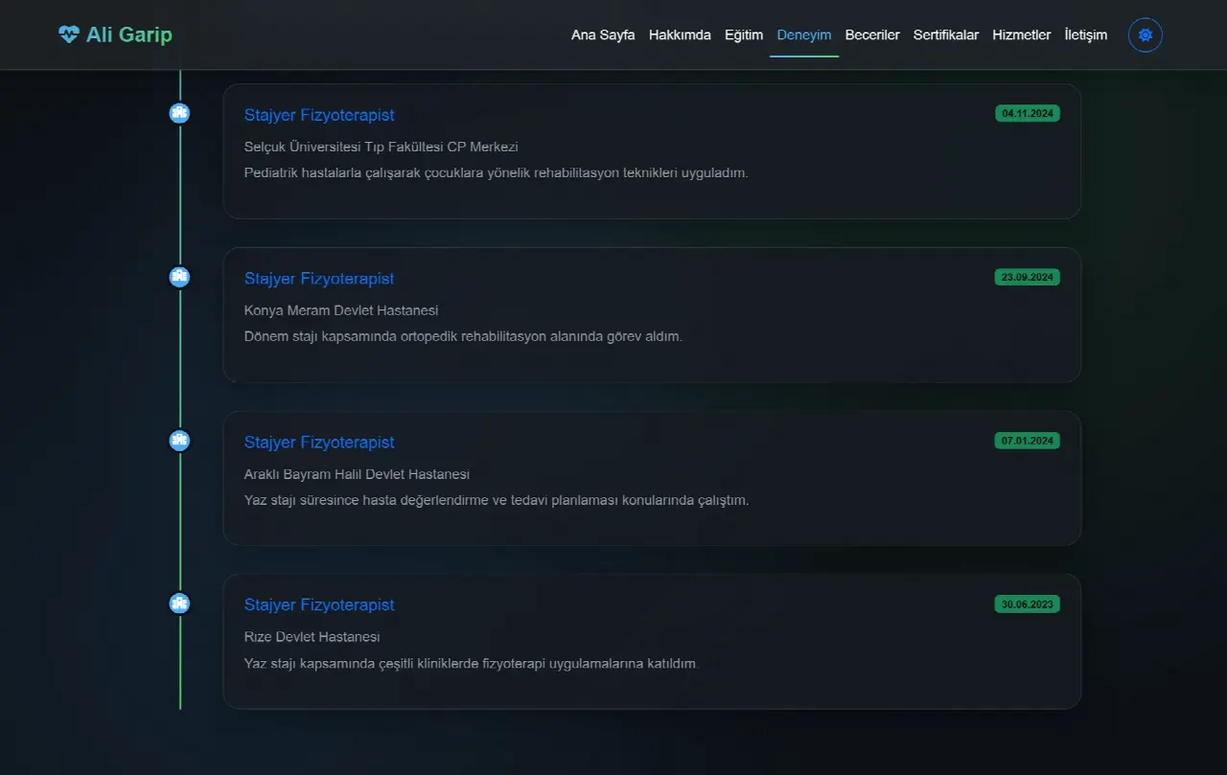Click the Rize Devlet Hastanesi text

313,637
